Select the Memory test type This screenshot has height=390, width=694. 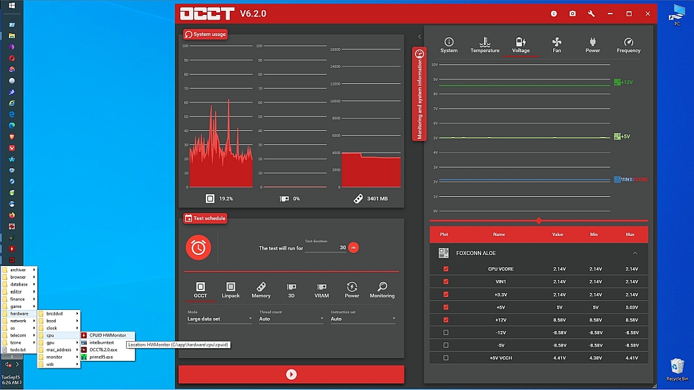pyautogui.click(x=261, y=290)
